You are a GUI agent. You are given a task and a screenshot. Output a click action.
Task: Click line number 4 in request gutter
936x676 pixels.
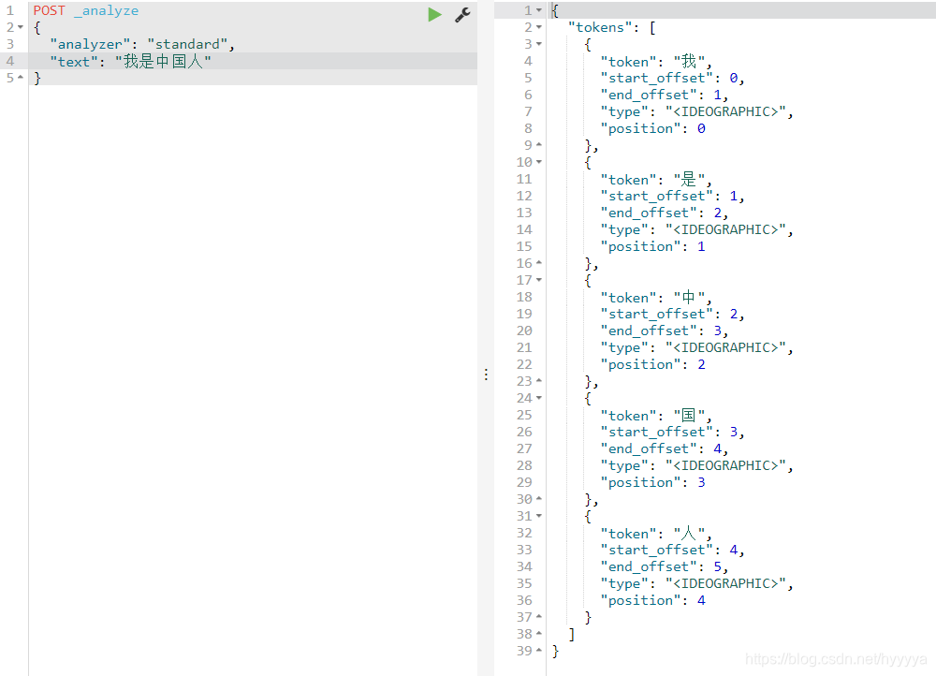tap(10, 61)
